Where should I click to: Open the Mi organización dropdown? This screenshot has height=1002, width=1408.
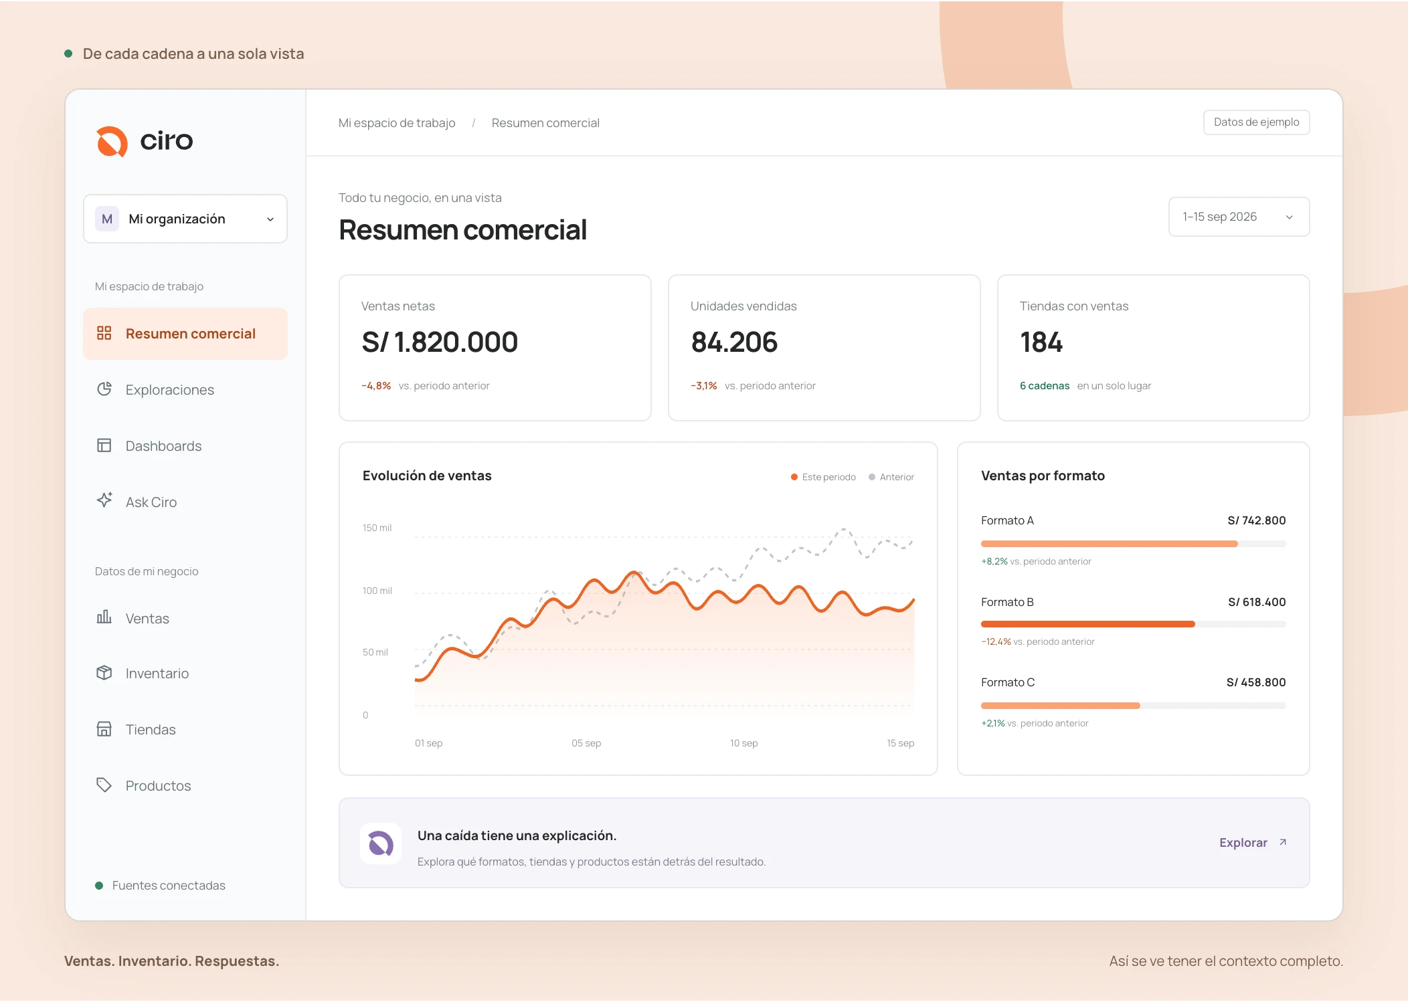coord(185,219)
